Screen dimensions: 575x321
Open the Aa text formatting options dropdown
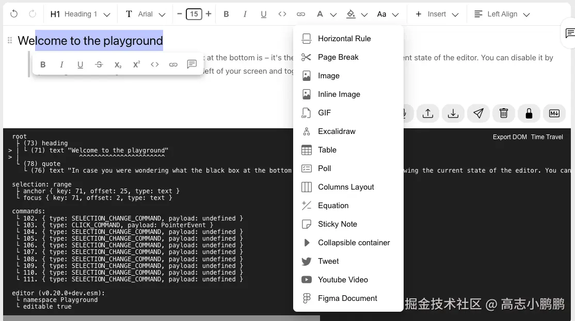[388, 14]
